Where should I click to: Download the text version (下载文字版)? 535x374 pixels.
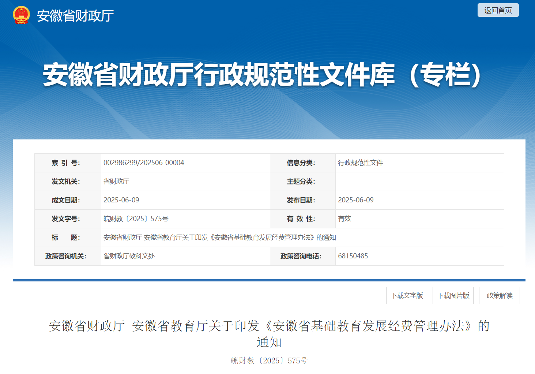coord(407,295)
